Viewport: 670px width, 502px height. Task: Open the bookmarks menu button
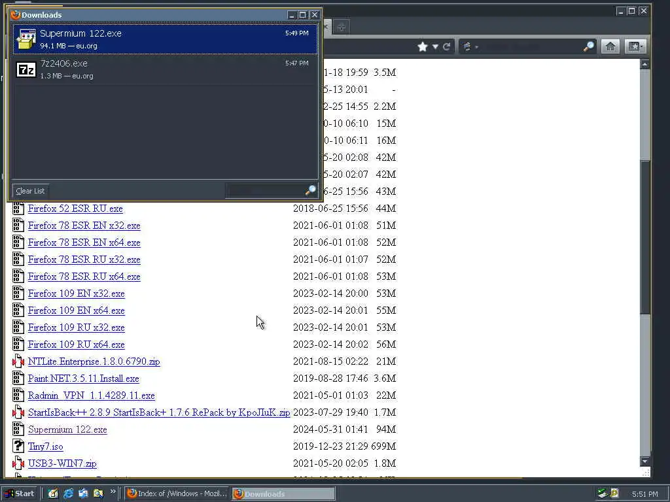tap(635, 46)
